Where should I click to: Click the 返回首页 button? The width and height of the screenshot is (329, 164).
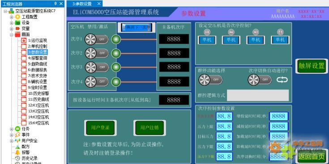(x=312, y=156)
